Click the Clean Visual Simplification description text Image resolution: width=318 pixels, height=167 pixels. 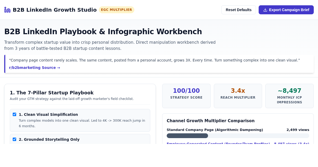coord(82,123)
